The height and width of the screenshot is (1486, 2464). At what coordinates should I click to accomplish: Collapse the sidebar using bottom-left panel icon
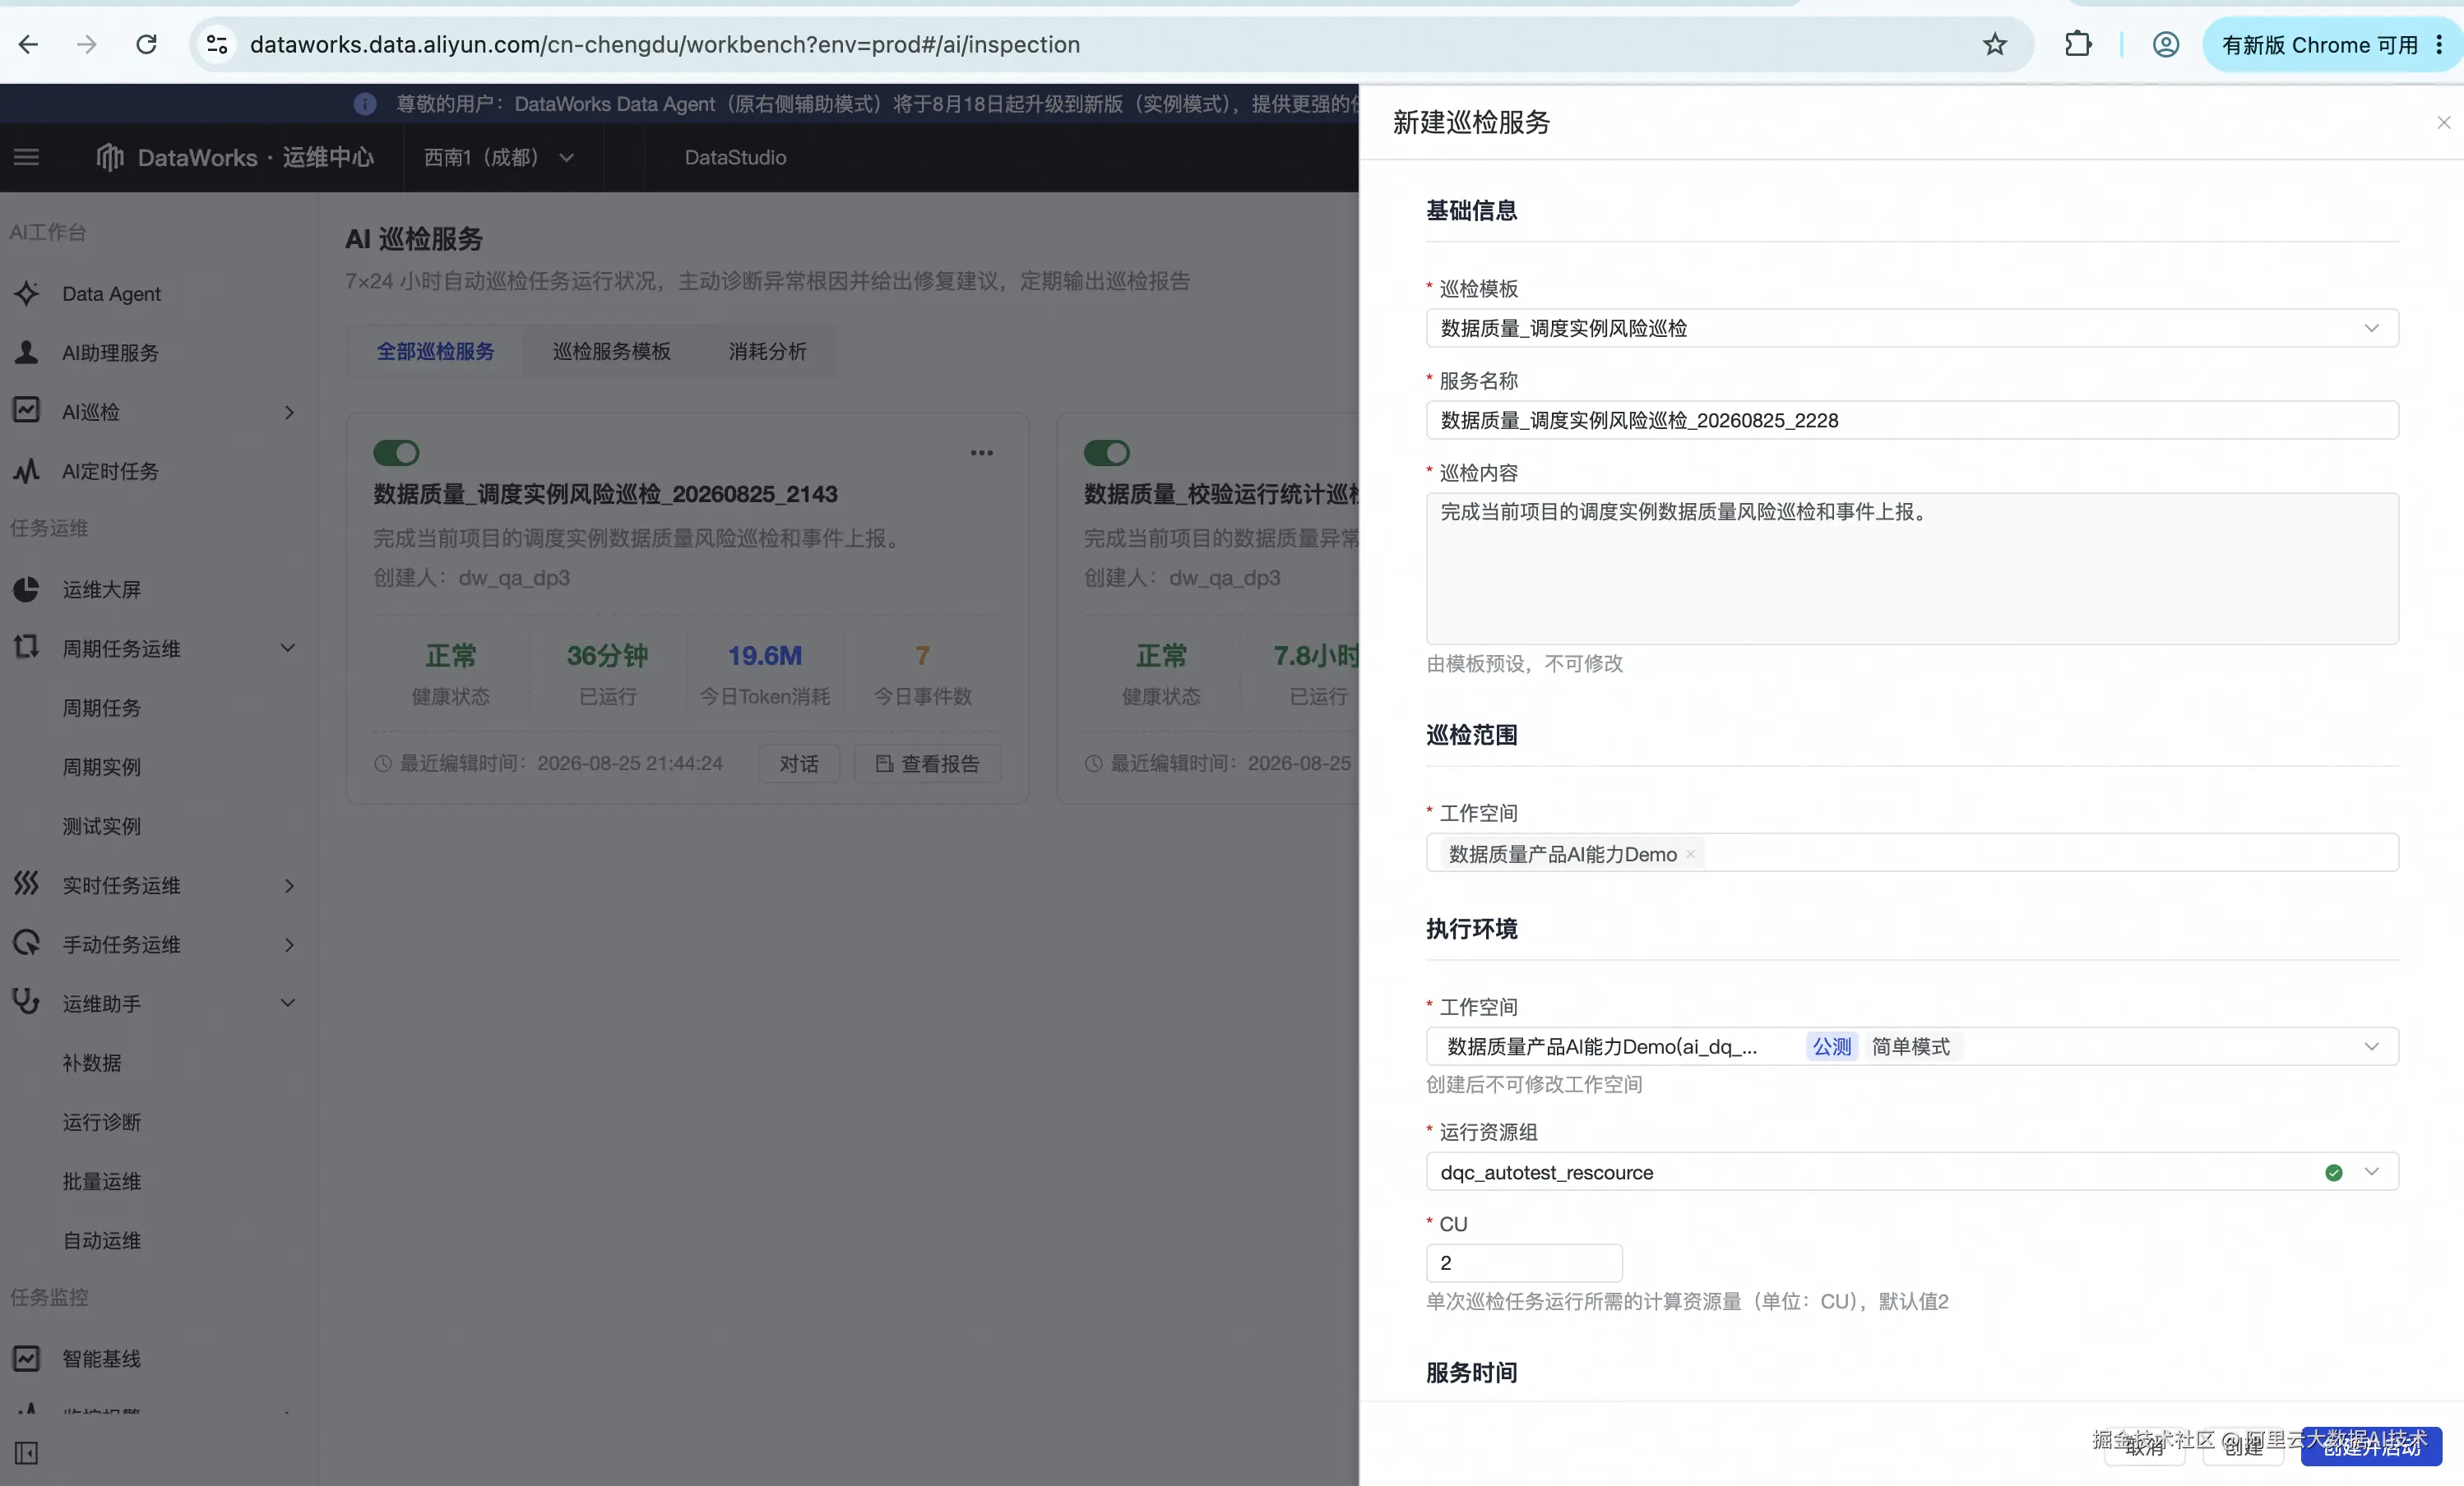tap(27, 1452)
